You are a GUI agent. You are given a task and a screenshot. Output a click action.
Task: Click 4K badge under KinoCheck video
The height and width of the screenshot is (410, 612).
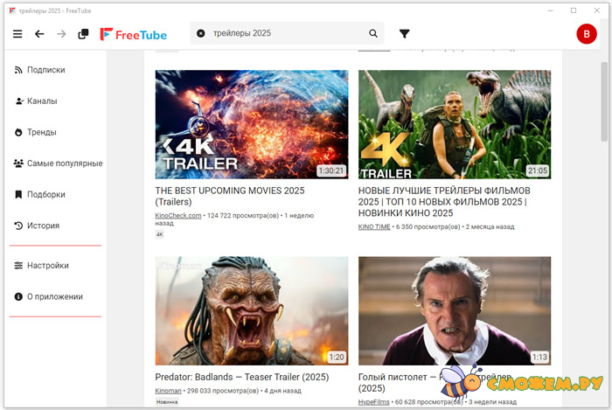point(160,234)
